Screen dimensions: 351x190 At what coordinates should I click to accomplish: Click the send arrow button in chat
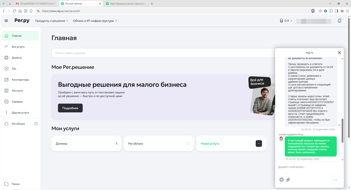click(336, 179)
